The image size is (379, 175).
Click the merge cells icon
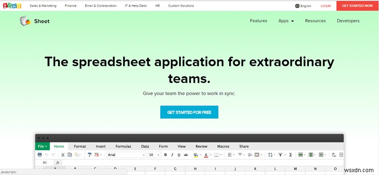point(257,155)
